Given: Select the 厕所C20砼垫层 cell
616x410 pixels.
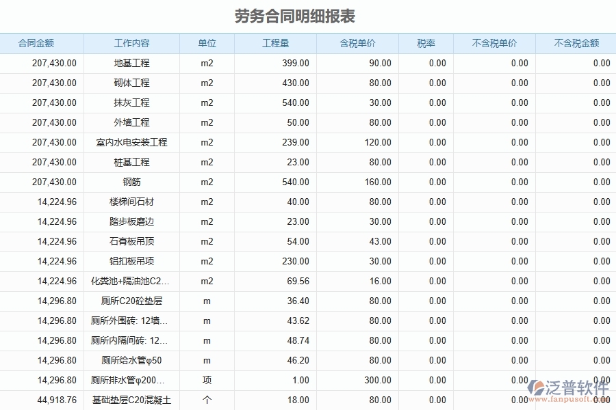Looking at the screenshot, I should tap(131, 301).
